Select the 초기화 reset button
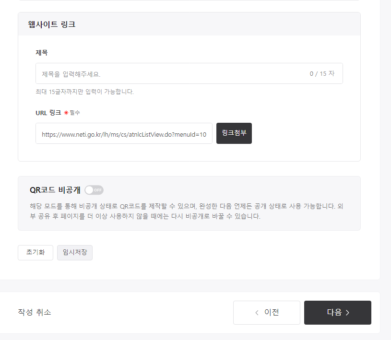This screenshot has height=340, width=391. coord(35,253)
